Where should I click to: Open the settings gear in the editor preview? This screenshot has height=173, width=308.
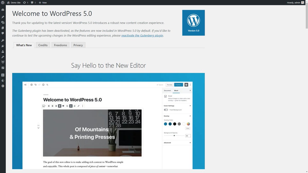click(x=186, y=85)
